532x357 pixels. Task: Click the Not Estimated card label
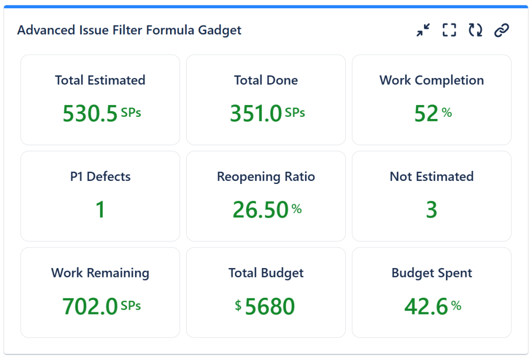pos(432,177)
